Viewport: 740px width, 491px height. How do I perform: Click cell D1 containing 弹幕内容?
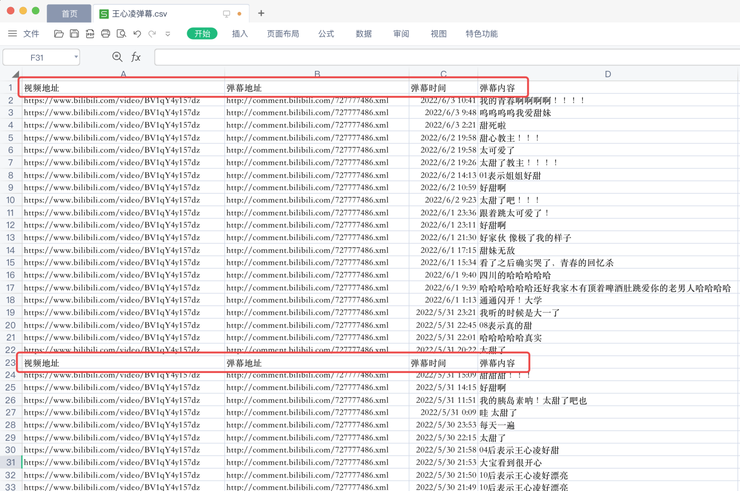tap(608, 88)
